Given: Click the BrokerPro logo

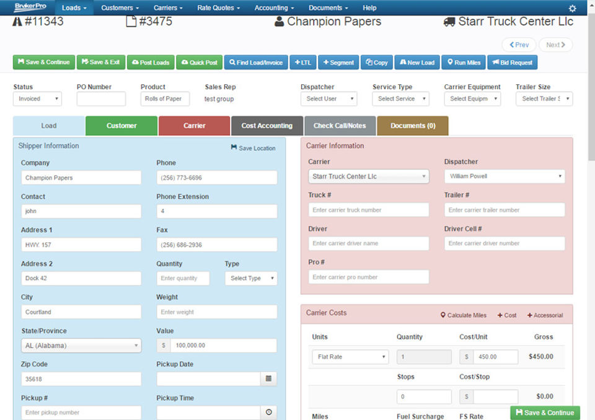Looking at the screenshot, I should [30, 6].
